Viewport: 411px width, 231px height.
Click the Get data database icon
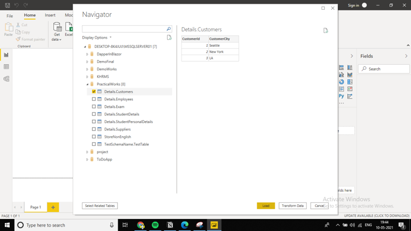pyautogui.click(x=57, y=27)
